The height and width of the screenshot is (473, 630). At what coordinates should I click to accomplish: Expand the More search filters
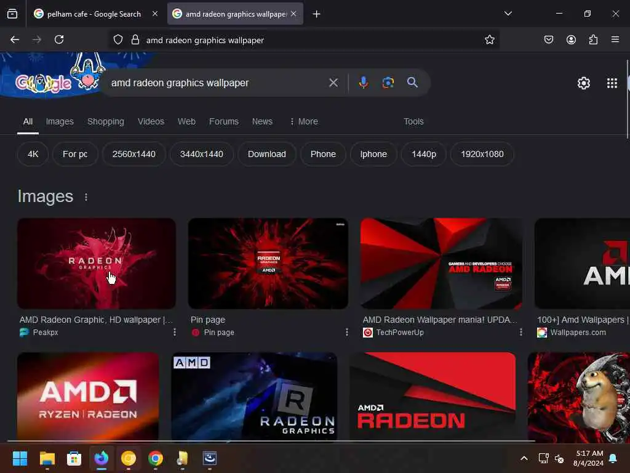pyautogui.click(x=304, y=121)
